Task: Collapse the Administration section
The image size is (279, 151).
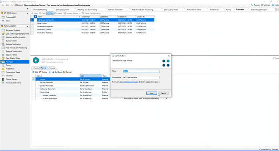Action: pos(28,26)
